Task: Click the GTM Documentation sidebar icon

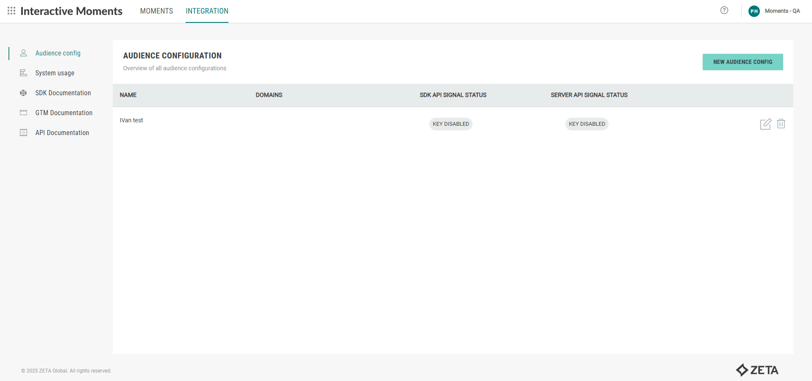Action: point(24,113)
